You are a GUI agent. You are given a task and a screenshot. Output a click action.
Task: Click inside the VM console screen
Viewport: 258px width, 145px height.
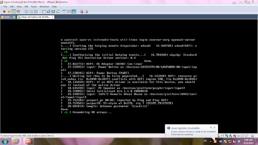[x=129, y=76]
